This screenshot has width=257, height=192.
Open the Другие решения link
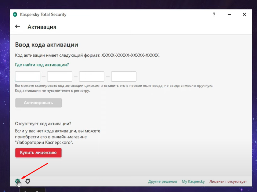(163, 182)
